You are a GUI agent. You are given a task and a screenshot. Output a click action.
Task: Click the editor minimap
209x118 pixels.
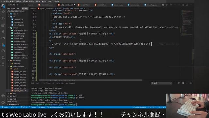tap(186, 23)
